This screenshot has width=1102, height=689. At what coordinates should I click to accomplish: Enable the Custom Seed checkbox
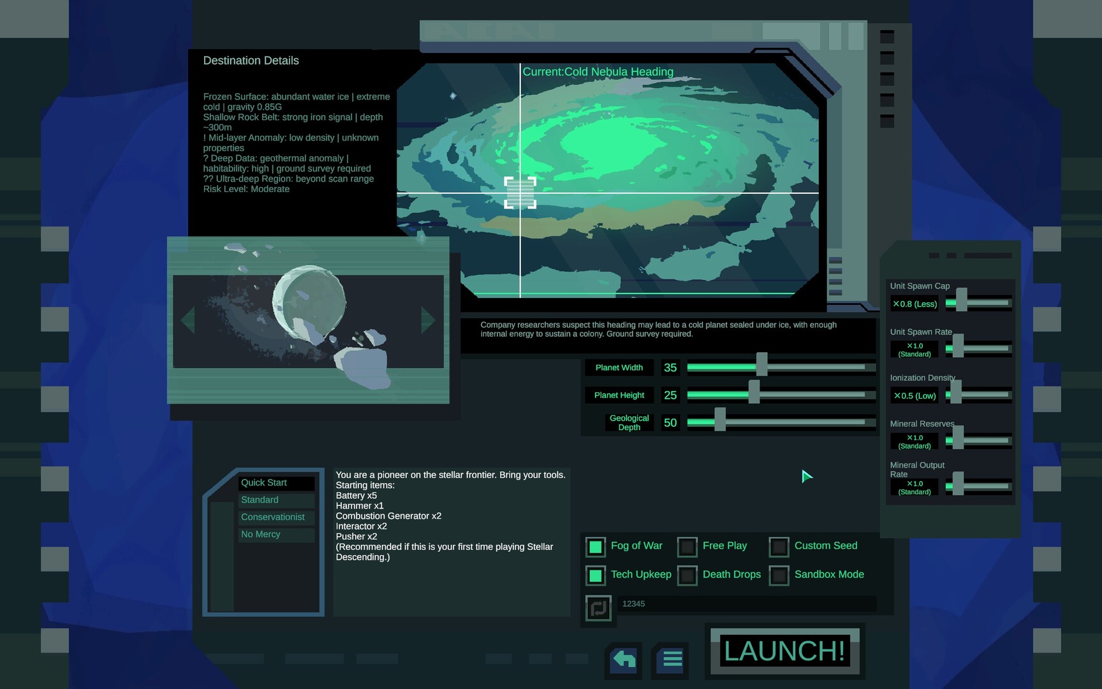coord(779,547)
